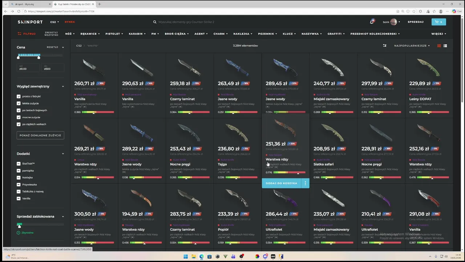Open Microsoft Teams from taskbar
This screenshot has width=465, height=262.
233,256
